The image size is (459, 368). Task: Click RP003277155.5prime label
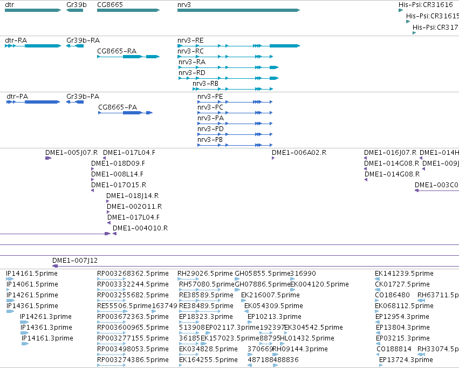[x=133, y=338]
